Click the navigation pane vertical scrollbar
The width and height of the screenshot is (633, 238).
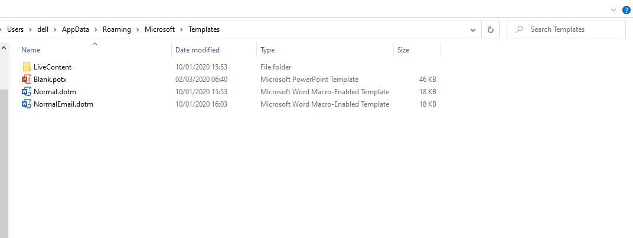coord(4,163)
